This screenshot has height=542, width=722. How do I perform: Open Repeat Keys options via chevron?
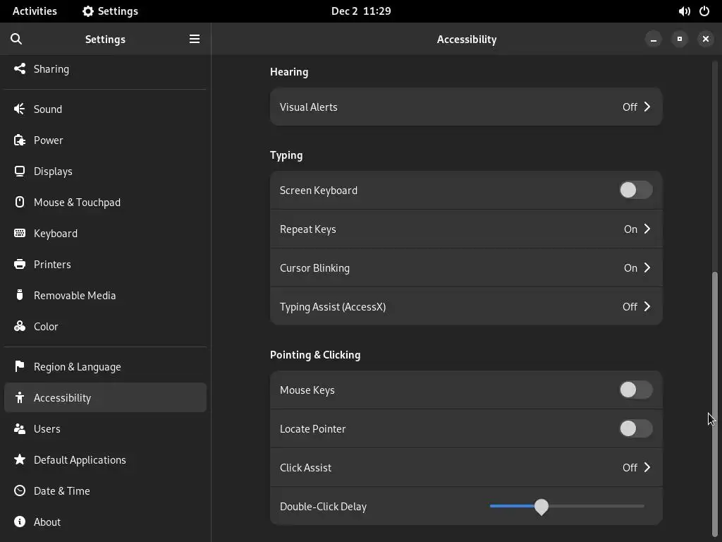[x=647, y=229]
